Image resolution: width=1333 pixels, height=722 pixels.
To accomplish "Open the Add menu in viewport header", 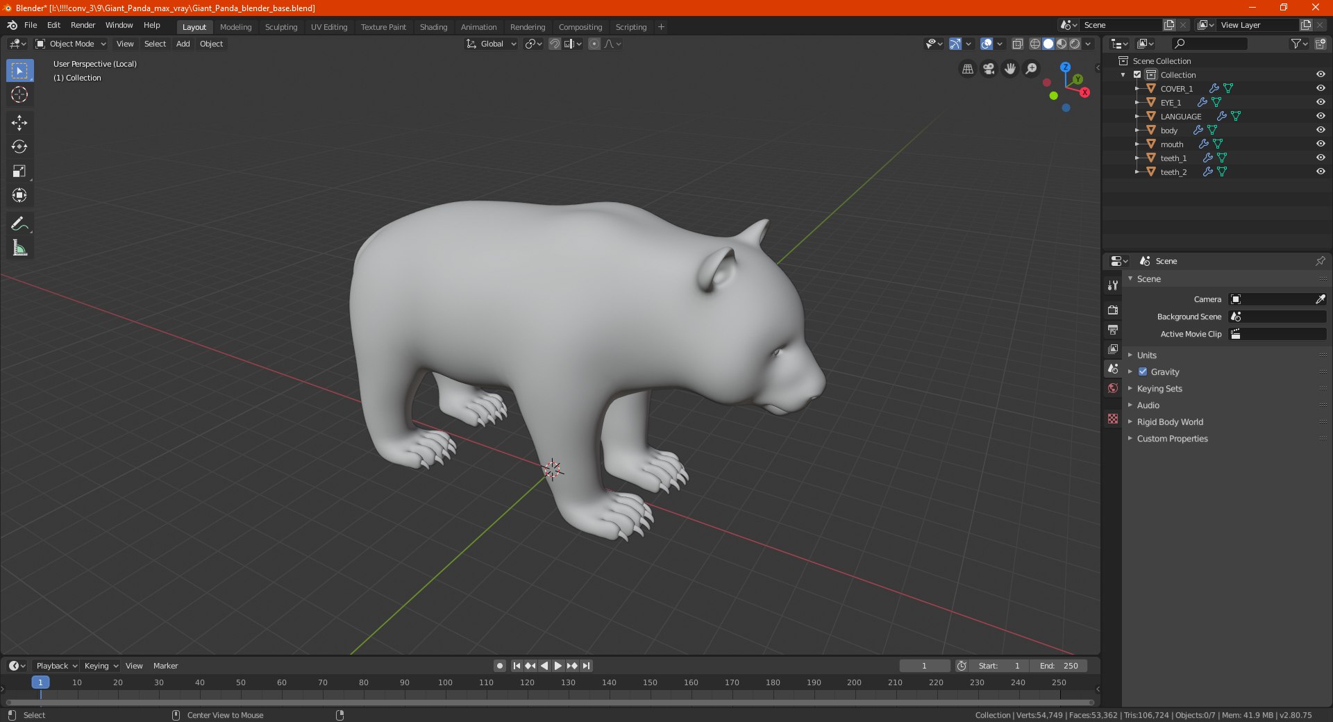I will 183,44.
